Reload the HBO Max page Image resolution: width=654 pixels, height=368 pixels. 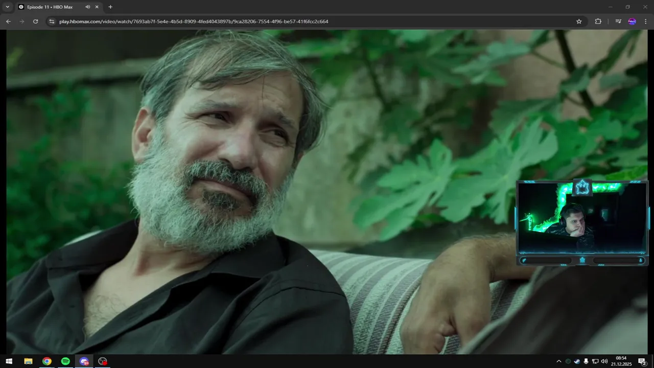pyautogui.click(x=35, y=21)
